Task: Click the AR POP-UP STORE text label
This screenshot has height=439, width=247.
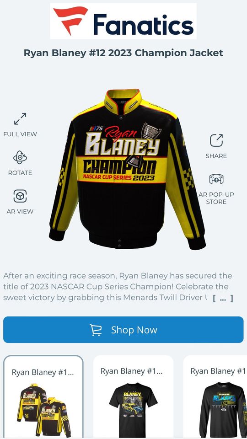Action: tap(216, 198)
